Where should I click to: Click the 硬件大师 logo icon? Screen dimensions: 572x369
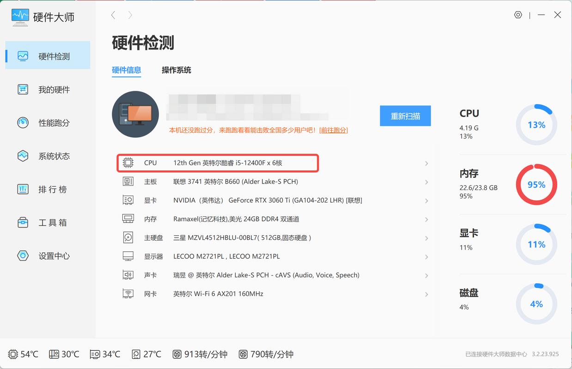tap(19, 17)
